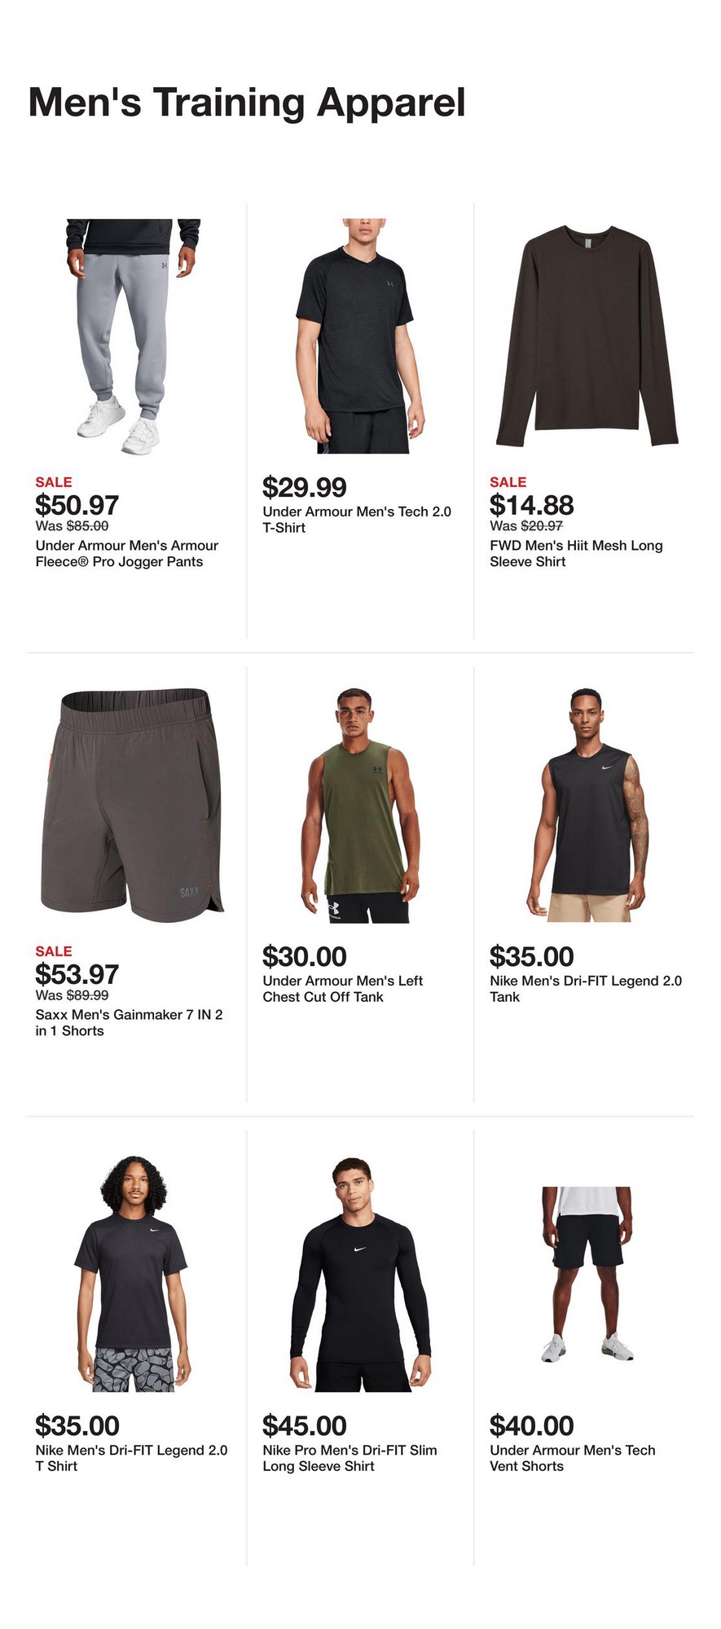The height and width of the screenshot is (1629, 721).
Task: Select the Saxx Men's Gainmaker 7 IN 2 in 1 Shorts title
Action: tap(129, 1023)
